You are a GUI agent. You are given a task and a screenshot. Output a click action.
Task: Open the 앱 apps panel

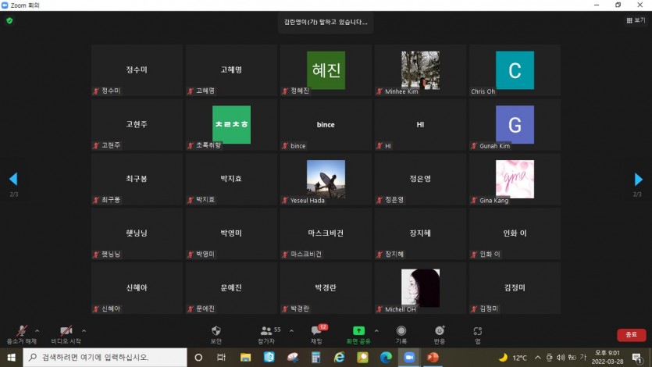pyautogui.click(x=478, y=334)
